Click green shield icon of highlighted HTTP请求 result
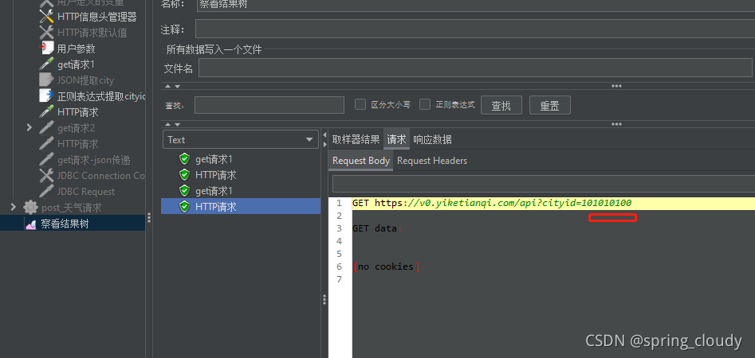This screenshot has height=358, width=755. (184, 207)
